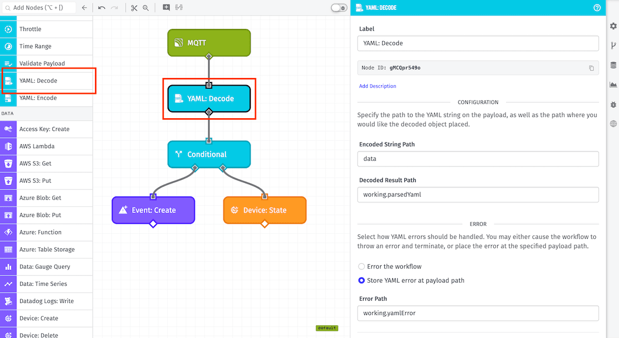Image resolution: width=619 pixels, height=338 pixels.
Task: Click the add note comment icon
Action: (166, 8)
